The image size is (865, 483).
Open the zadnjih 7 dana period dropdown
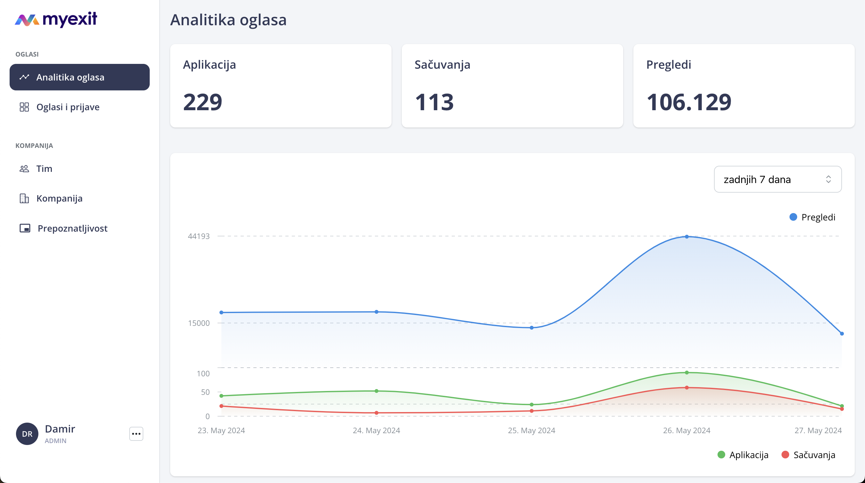tap(778, 179)
